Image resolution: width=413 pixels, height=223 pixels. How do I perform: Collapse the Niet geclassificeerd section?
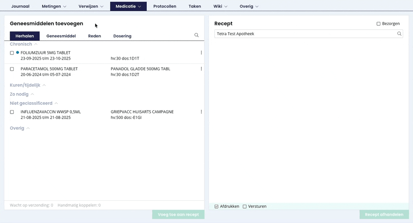56,103
